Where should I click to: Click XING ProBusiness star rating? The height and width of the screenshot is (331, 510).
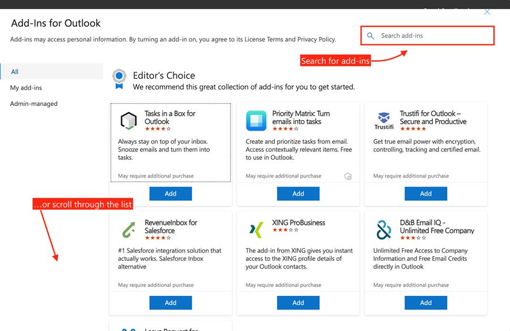click(x=285, y=230)
